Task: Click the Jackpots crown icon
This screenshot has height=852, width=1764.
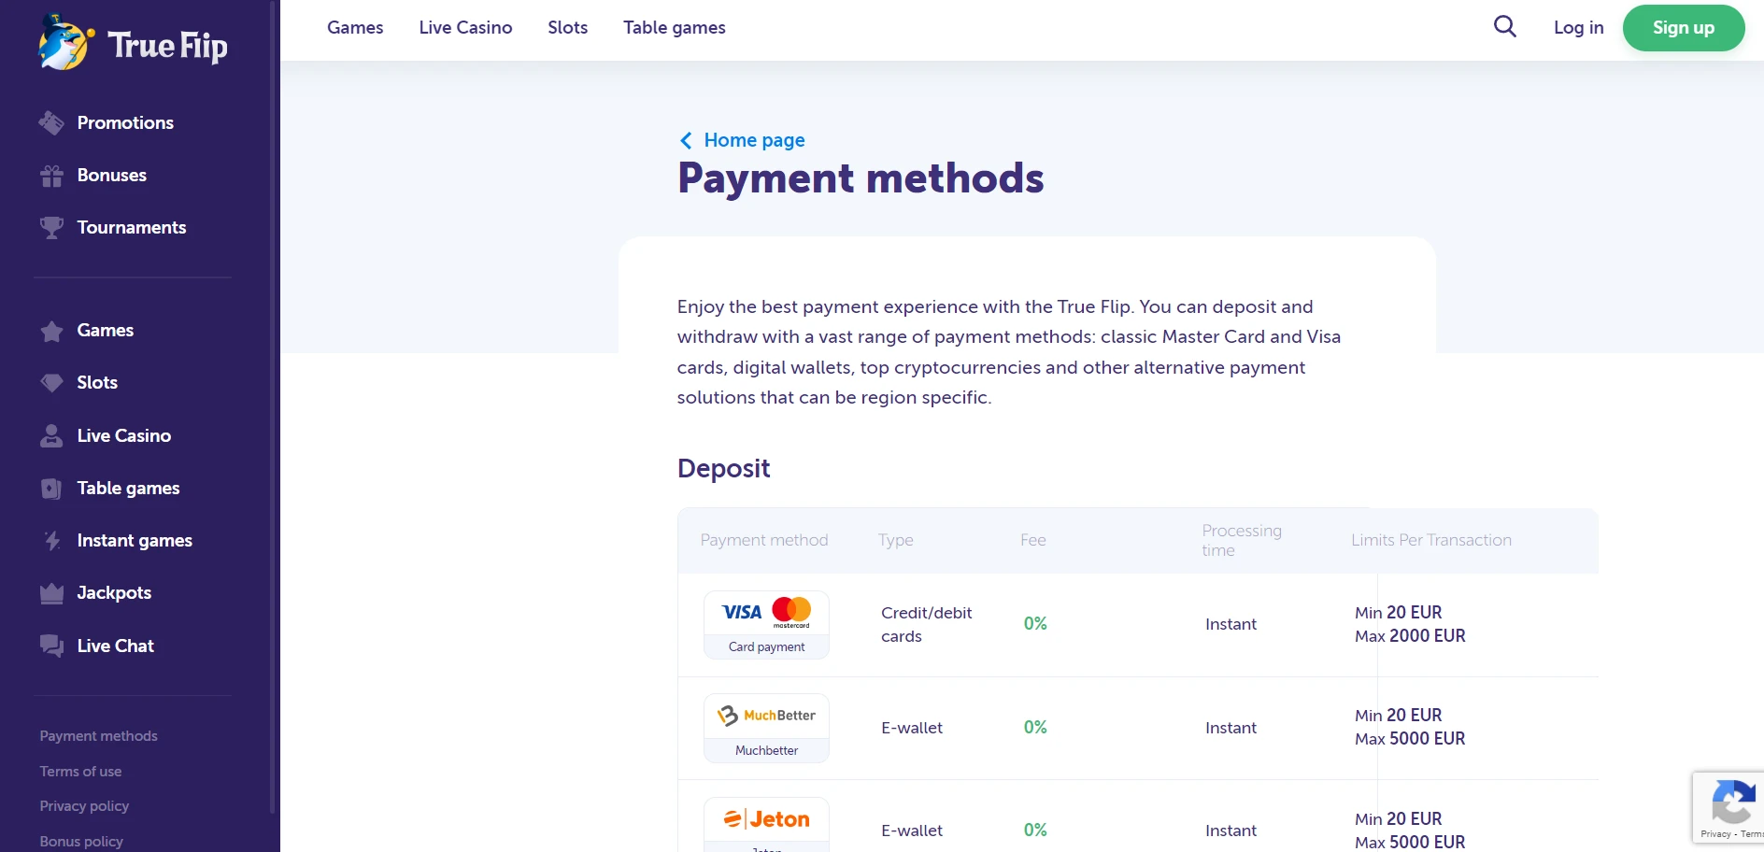Action: (x=51, y=593)
